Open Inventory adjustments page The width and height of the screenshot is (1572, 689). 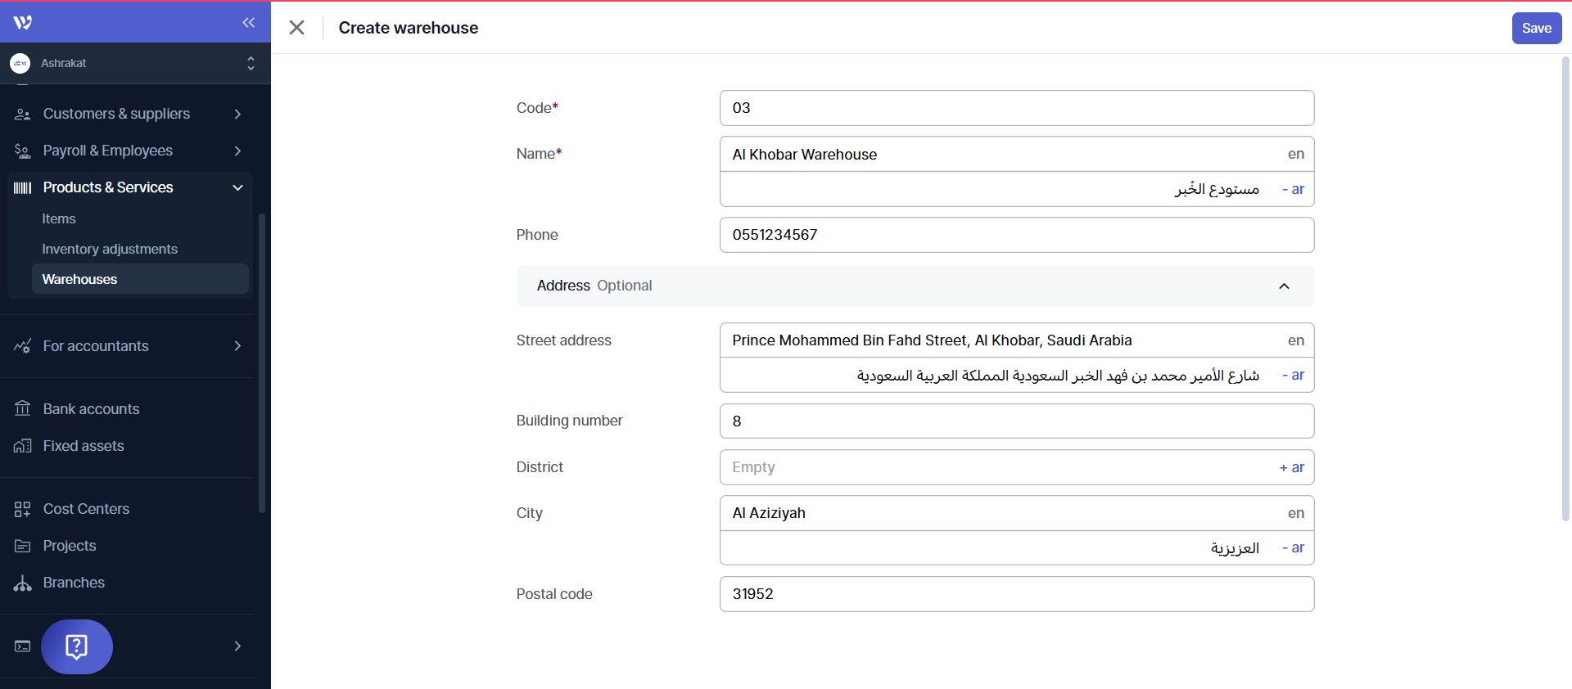(x=110, y=249)
